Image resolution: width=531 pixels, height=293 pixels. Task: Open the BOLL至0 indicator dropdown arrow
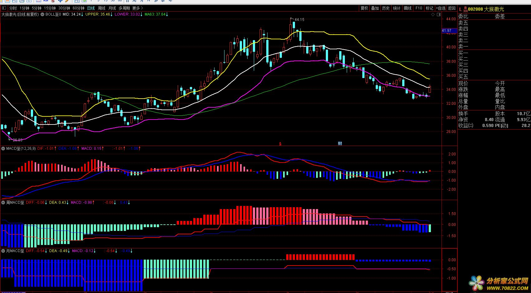[42, 14]
